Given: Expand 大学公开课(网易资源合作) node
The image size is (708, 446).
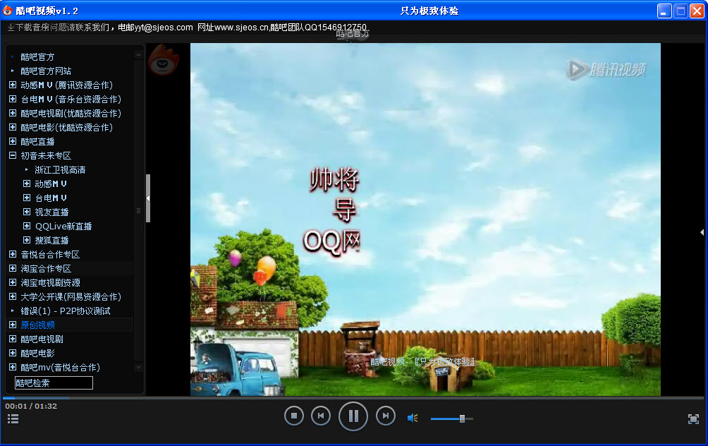Looking at the screenshot, I should pyautogui.click(x=13, y=296).
